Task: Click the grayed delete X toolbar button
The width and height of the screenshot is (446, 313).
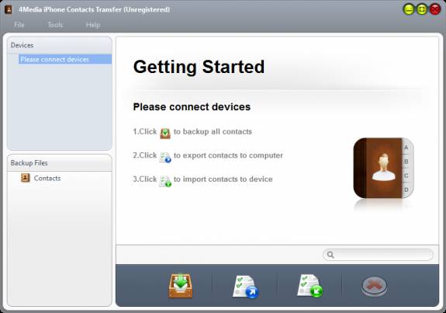Action: coord(374,287)
